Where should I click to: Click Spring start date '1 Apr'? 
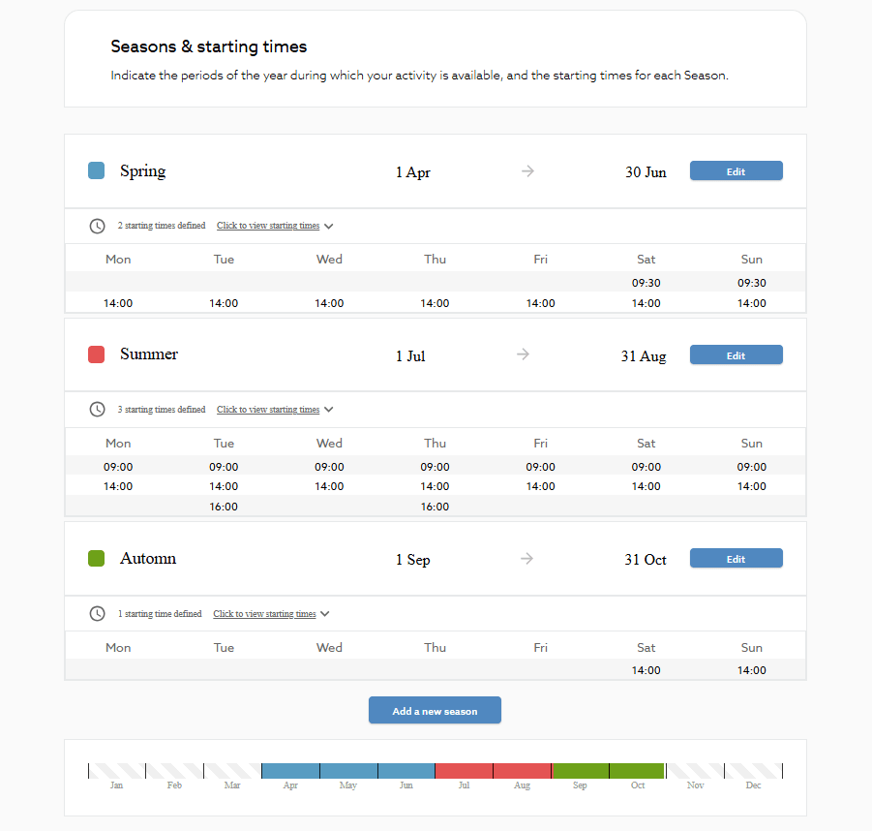412,172
